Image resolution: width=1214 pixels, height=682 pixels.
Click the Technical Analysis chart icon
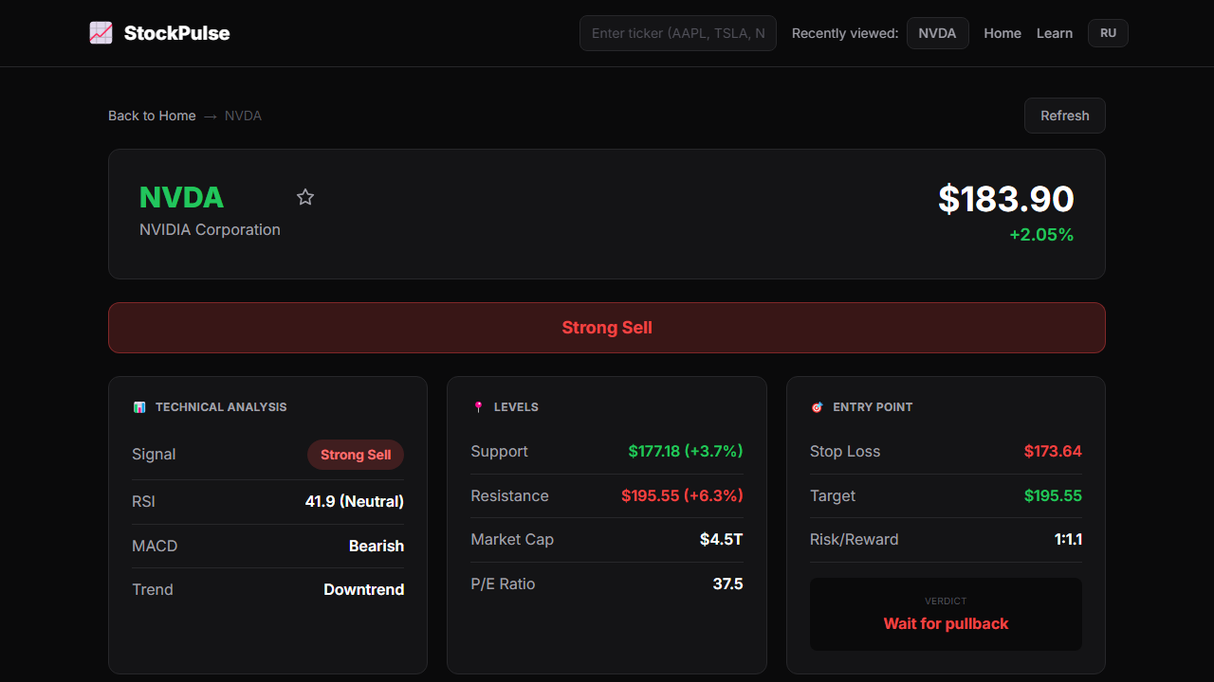[139, 407]
